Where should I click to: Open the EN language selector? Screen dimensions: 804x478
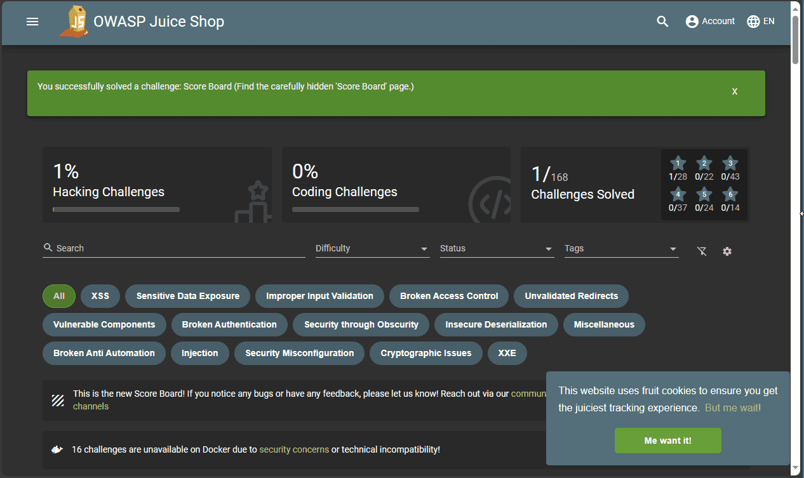760,22
